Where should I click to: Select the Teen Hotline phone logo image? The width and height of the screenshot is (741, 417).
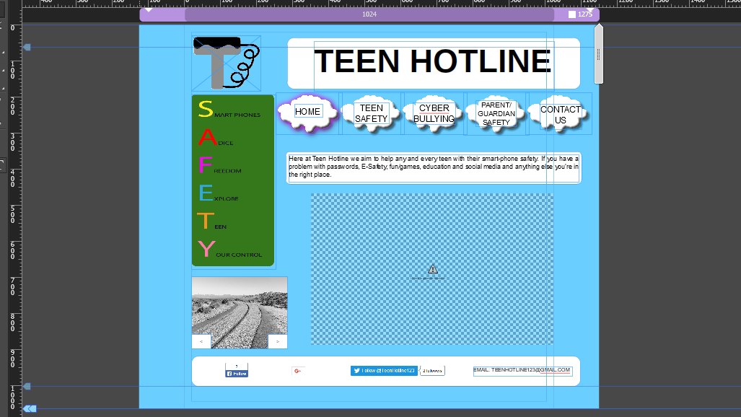coord(226,62)
